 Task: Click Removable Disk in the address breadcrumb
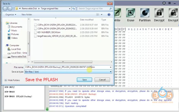point(29,9)
